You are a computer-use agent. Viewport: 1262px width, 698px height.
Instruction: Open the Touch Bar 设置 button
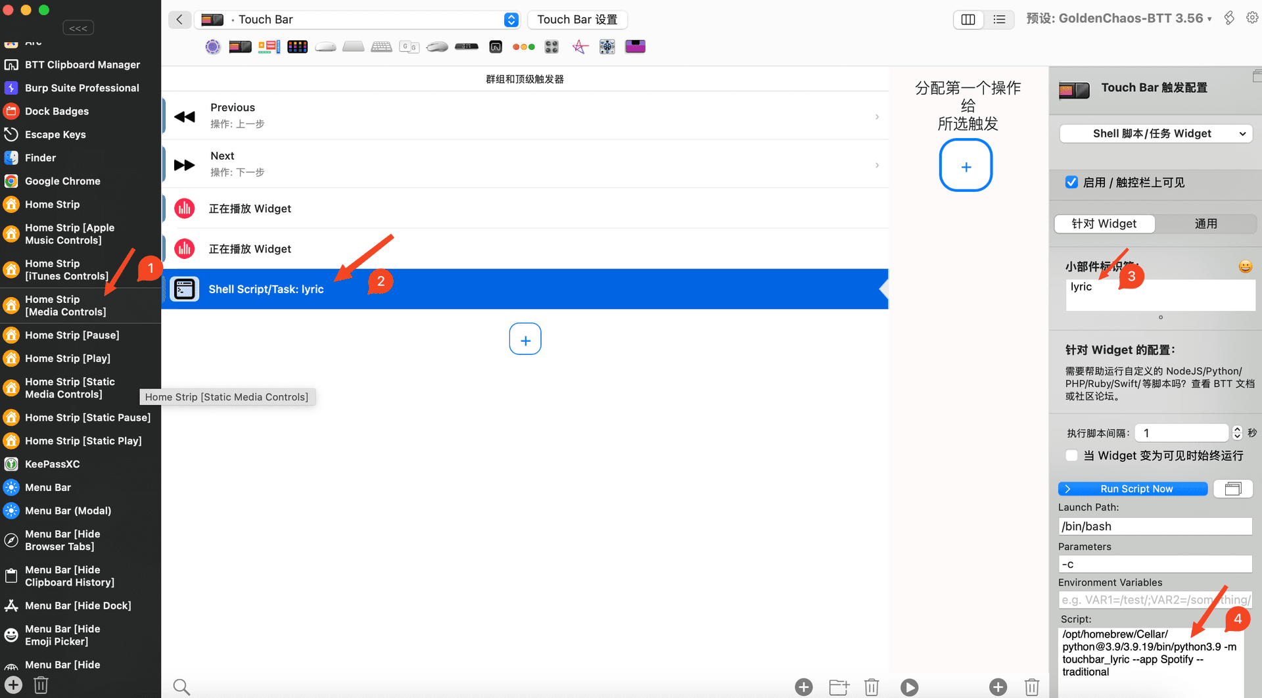577,20
